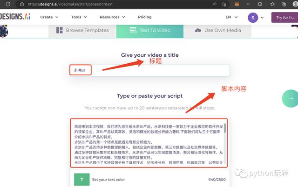Expand the Create menu
The height and width of the screenshot is (187, 298).
[49, 17]
